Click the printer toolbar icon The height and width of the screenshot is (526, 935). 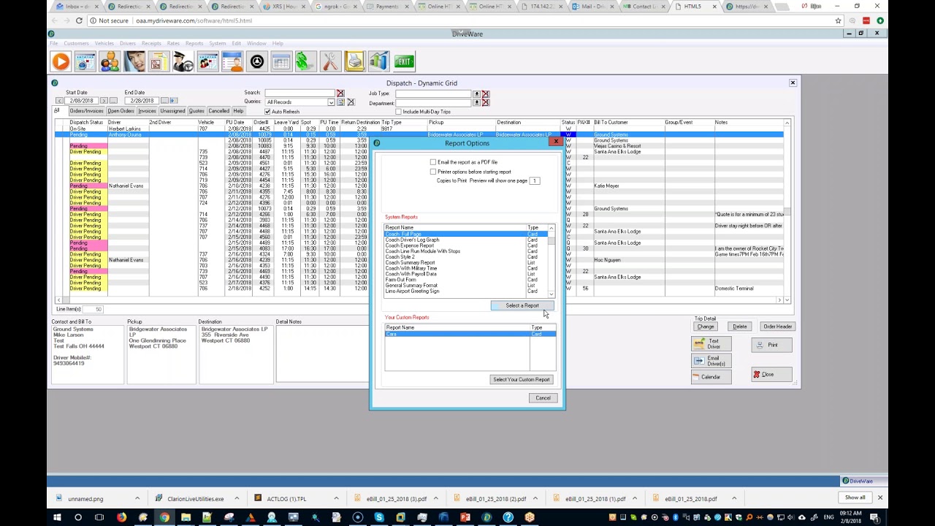(355, 62)
